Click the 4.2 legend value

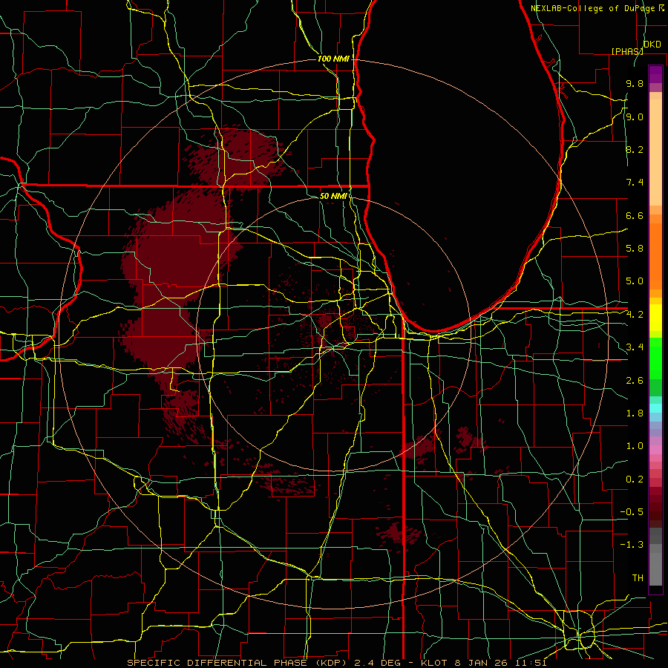(x=635, y=315)
